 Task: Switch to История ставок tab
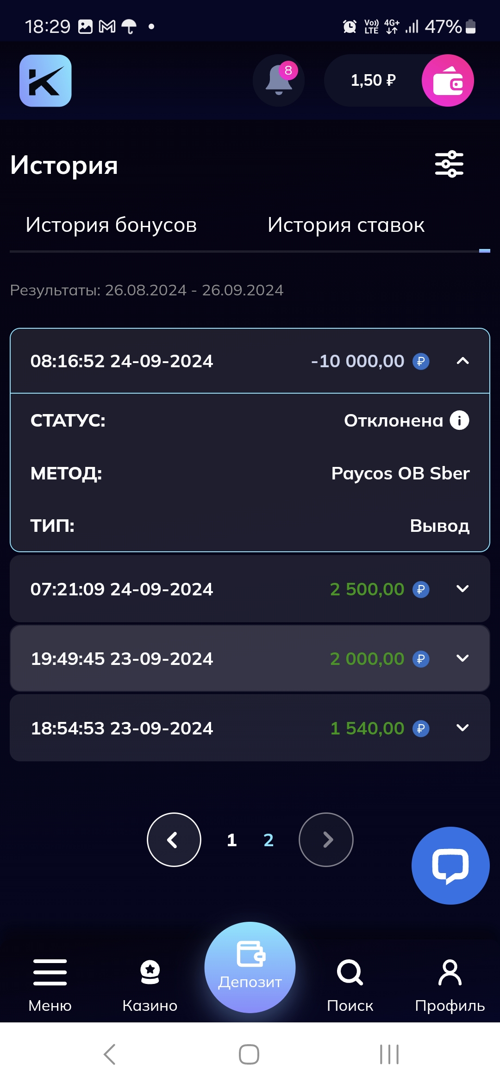(x=346, y=225)
